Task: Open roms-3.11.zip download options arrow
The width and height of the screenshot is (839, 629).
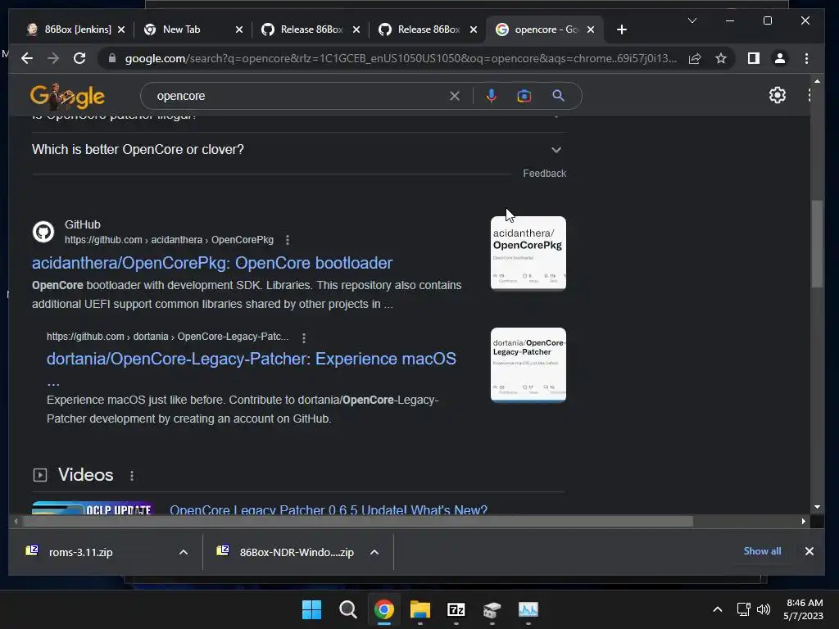Action: pos(183,552)
